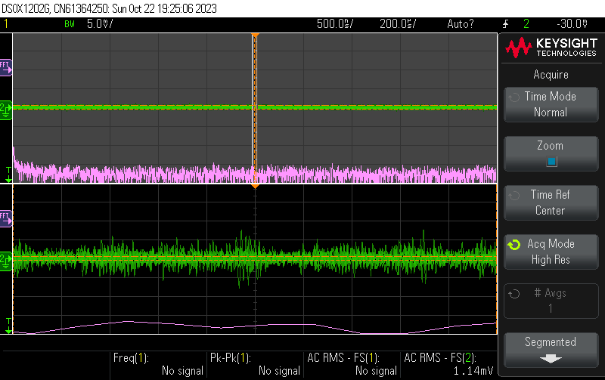Click the Auto? trigger mode indicator
605x380 pixels.
pyautogui.click(x=460, y=24)
